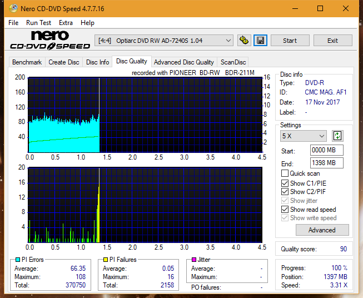Click the recorded with PIONEER text
The image size is (363, 298).
pyautogui.click(x=193, y=73)
